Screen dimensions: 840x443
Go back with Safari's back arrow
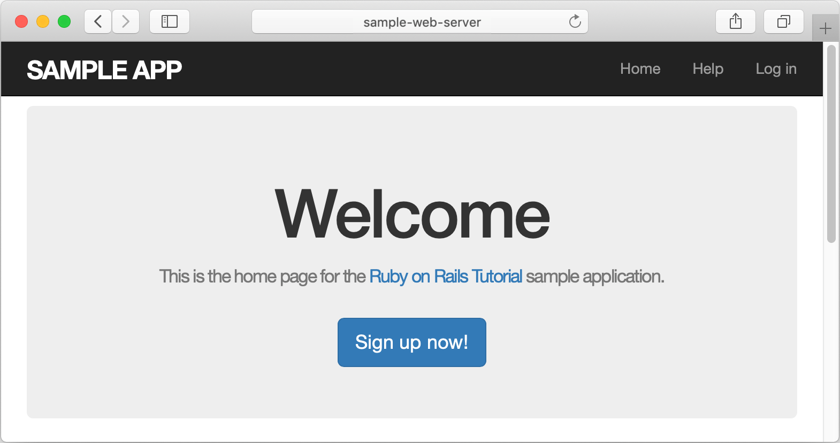[98, 21]
